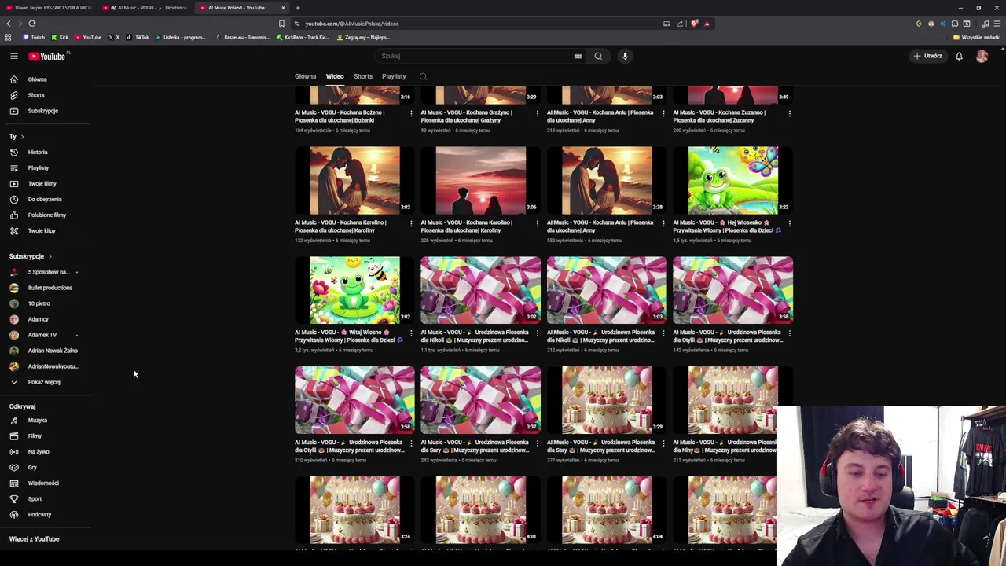This screenshot has height=566, width=1006.
Task: Click the YouTube search field
Action: [x=479, y=56]
